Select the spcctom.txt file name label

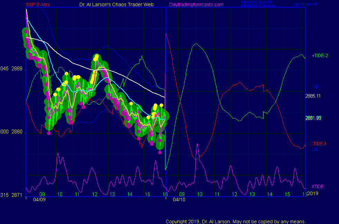point(305,4)
